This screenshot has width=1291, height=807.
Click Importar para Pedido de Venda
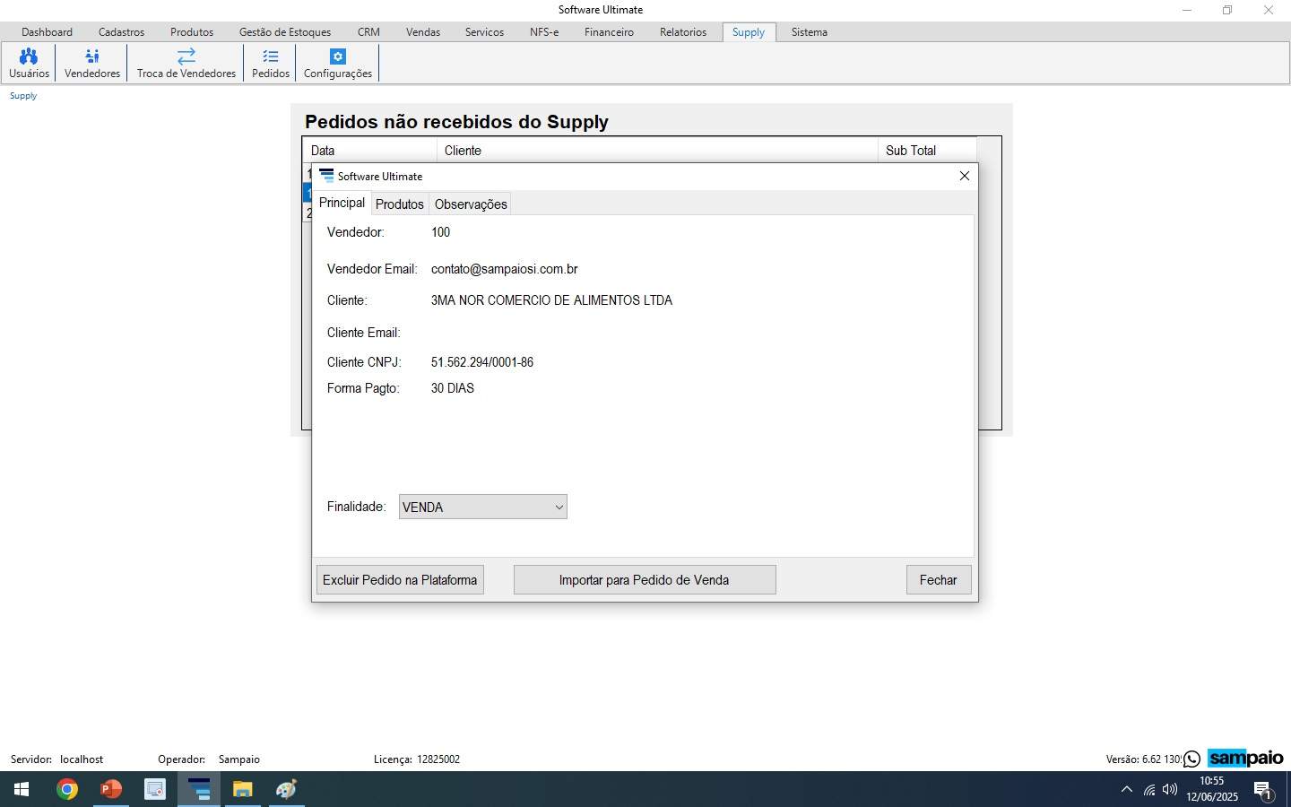point(645,580)
